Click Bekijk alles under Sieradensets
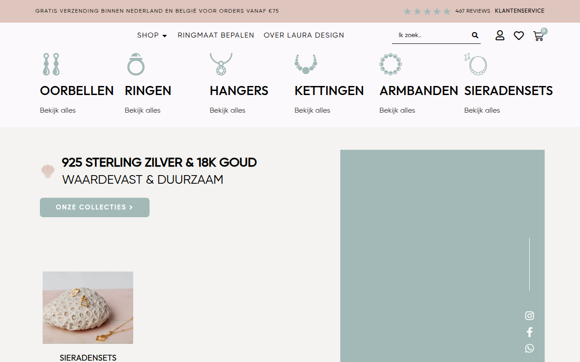This screenshot has height=362, width=580. [482, 110]
